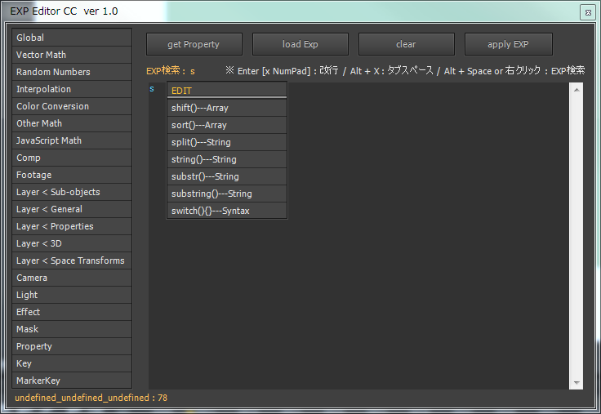The height and width of the screenshot is (414, 601).
Task: Click the EXP検索 search label
Action: (166, 71)
